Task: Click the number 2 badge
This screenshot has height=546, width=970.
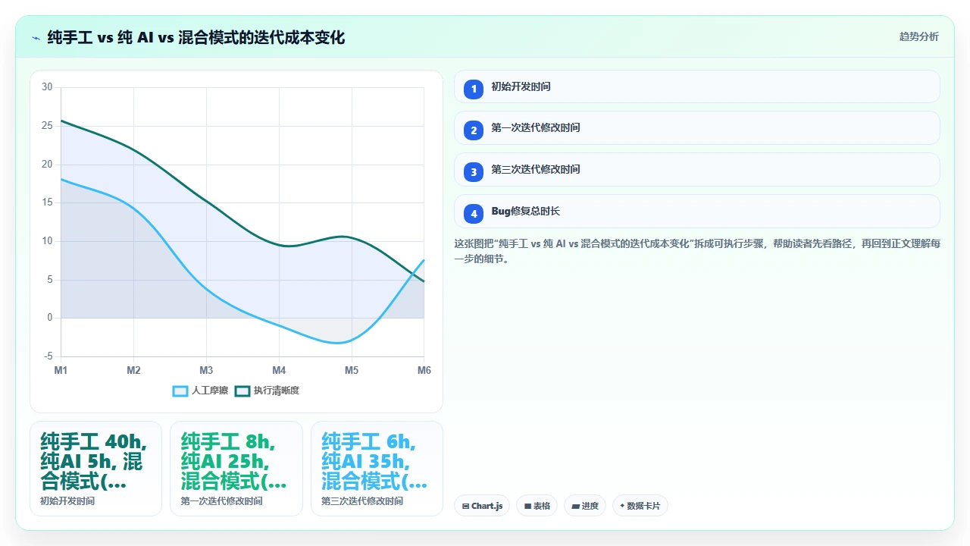Action: (x=474, y=130)
